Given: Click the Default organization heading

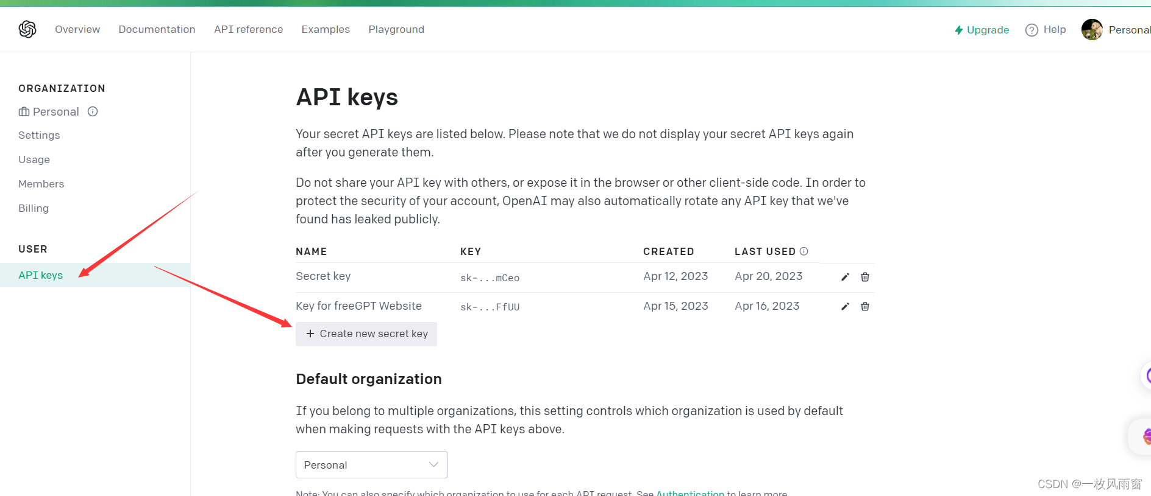Looking at the screenshot, I should 369,379.
